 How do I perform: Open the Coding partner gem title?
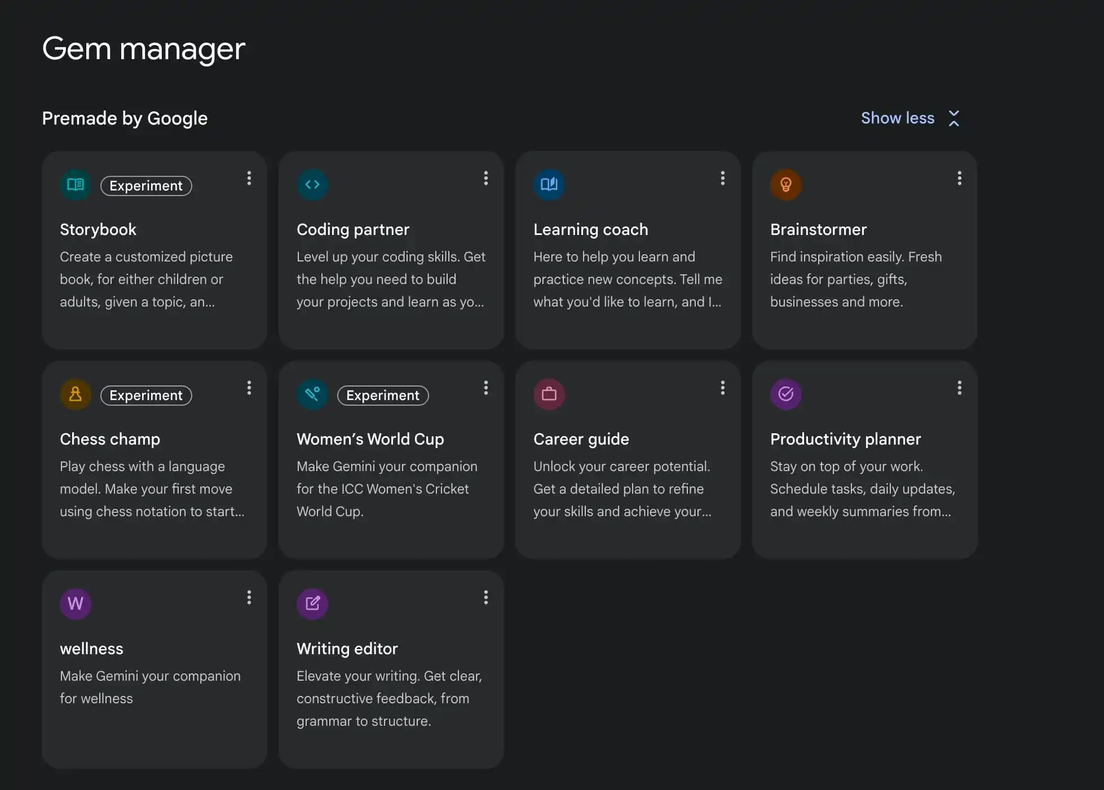point(353,230)
